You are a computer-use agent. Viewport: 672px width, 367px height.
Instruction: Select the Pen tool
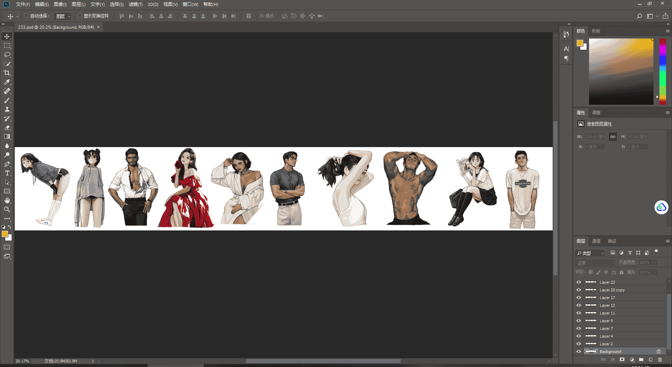[7, 164]
